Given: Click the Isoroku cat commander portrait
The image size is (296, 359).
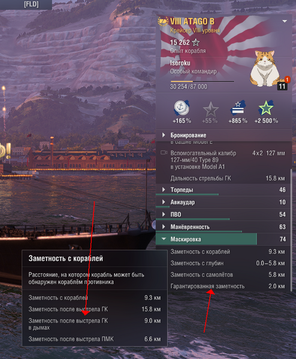Looking at the screenshot, I should point(265,68).
